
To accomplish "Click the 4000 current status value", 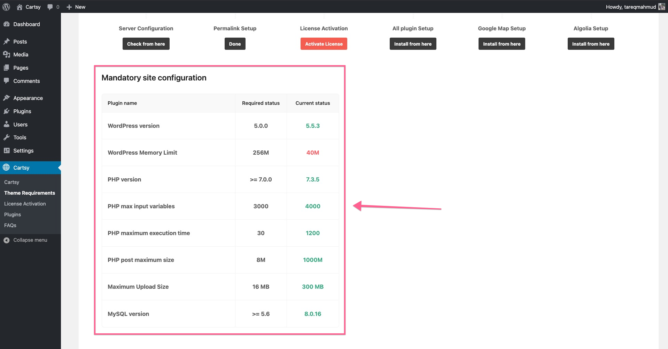I will (x=313, y=206).
